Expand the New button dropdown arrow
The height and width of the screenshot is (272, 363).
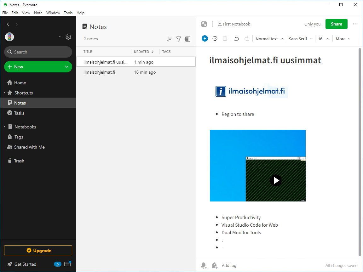[67, 67]
